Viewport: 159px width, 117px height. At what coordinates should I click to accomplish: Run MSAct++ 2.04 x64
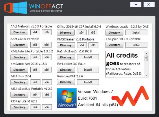click(x=35, y=82)
